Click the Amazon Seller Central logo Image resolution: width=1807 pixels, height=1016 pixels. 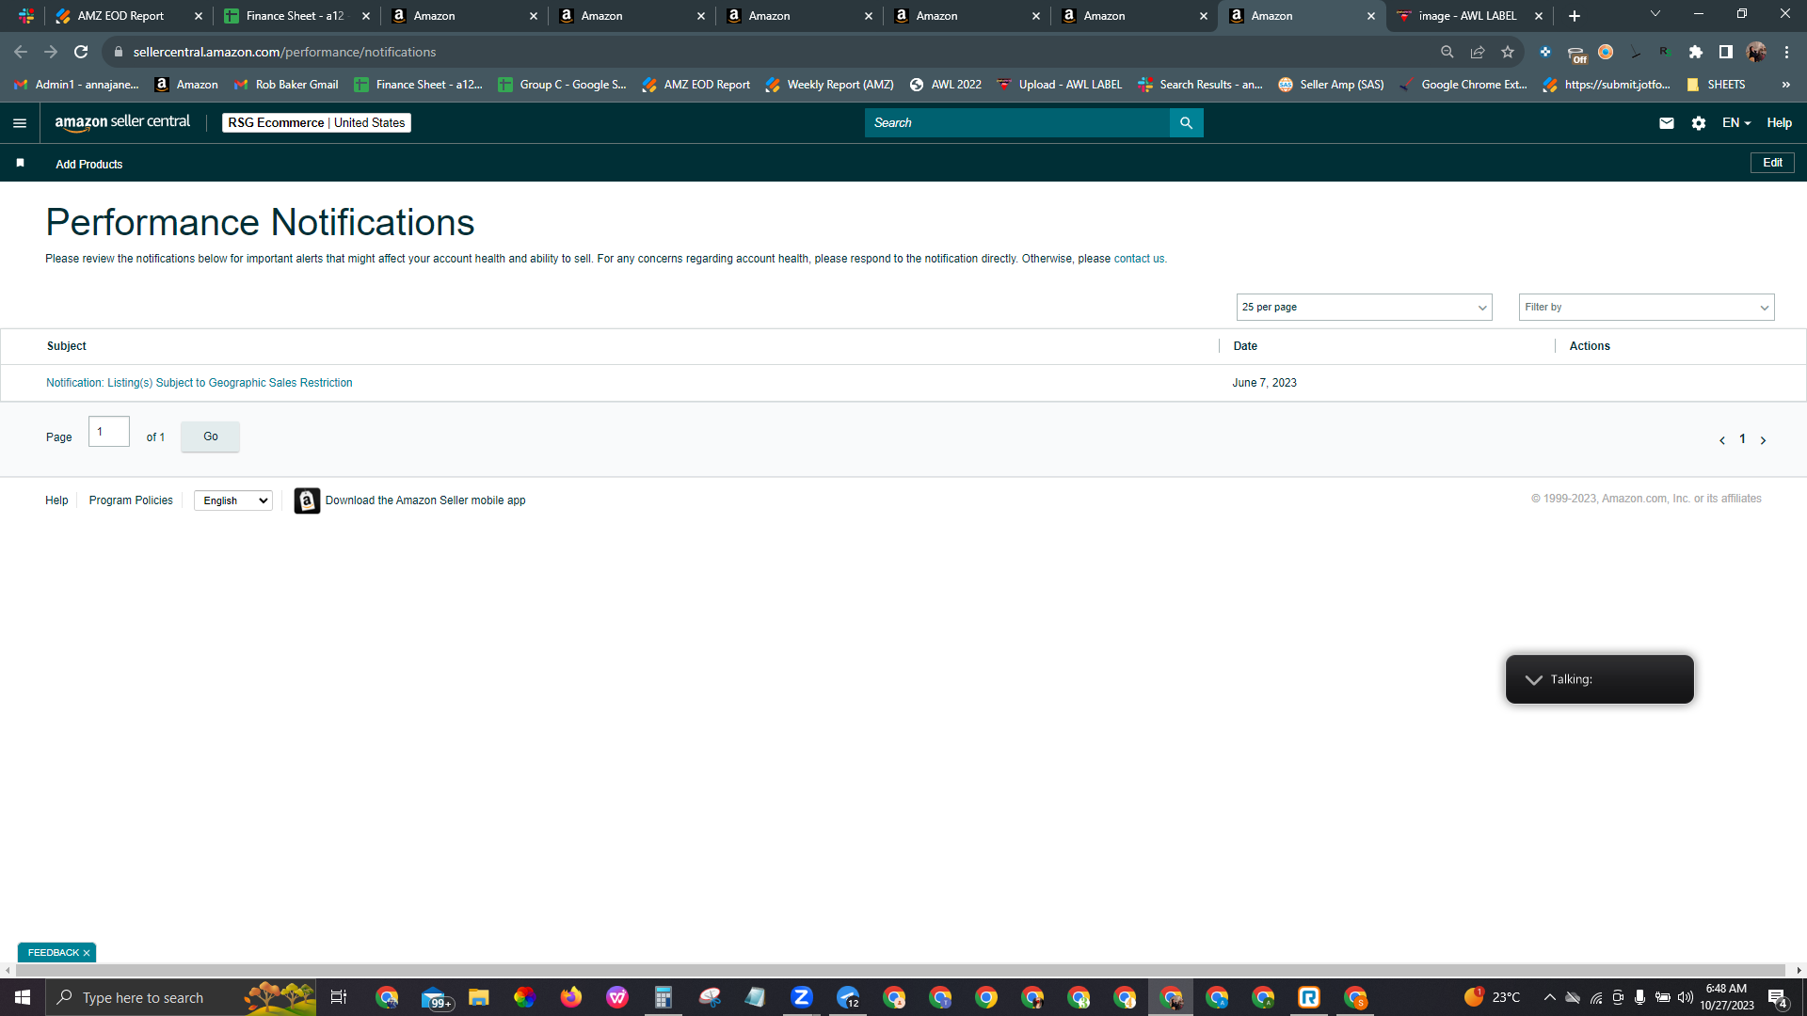pyautogui.click(x=122, y=122)
